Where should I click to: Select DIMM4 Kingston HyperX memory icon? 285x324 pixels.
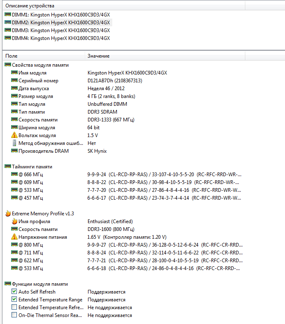click(x=8, y=38)
